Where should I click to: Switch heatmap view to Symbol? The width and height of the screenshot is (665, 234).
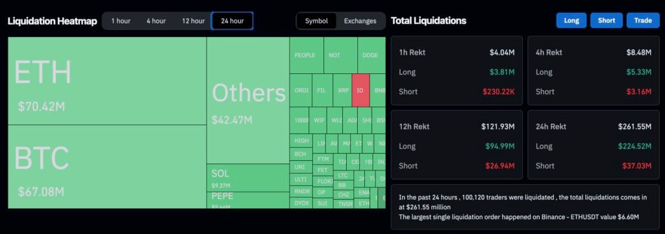[316, 21]
